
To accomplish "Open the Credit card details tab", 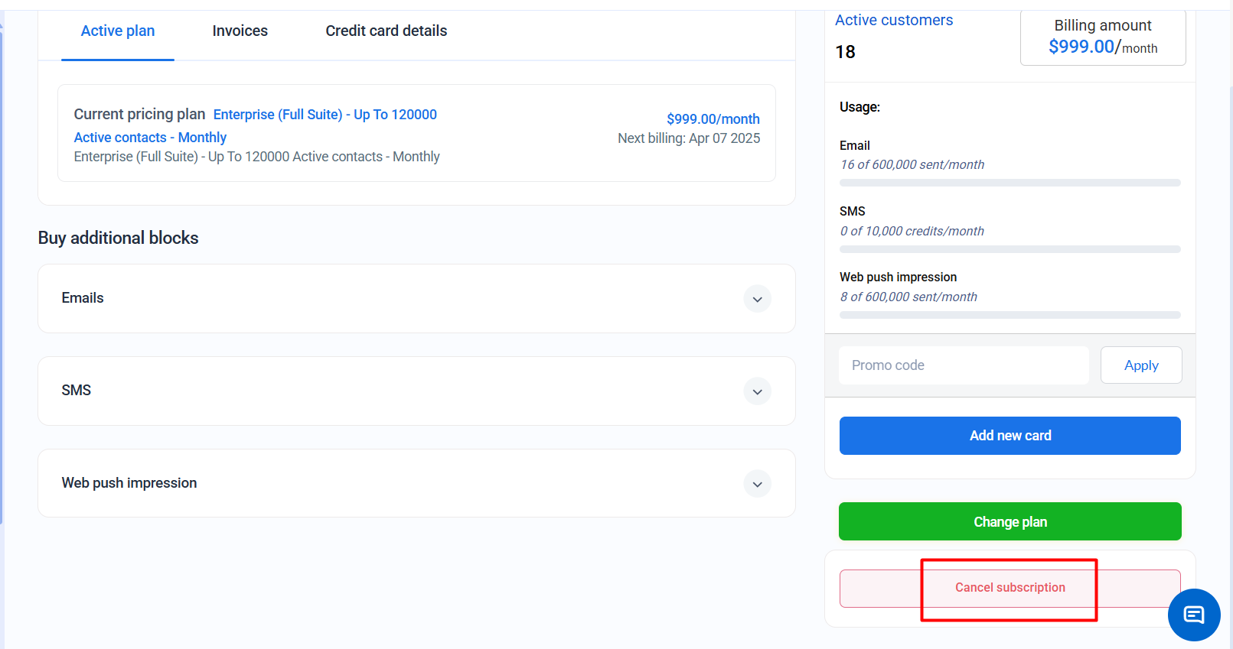I will click(x=386, y=31).
